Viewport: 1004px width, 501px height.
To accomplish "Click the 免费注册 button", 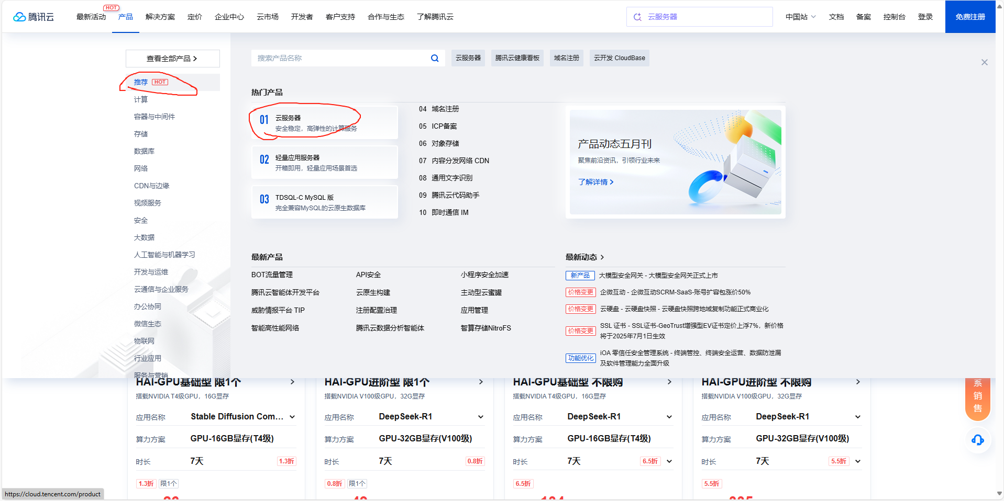I will point(970,17).
